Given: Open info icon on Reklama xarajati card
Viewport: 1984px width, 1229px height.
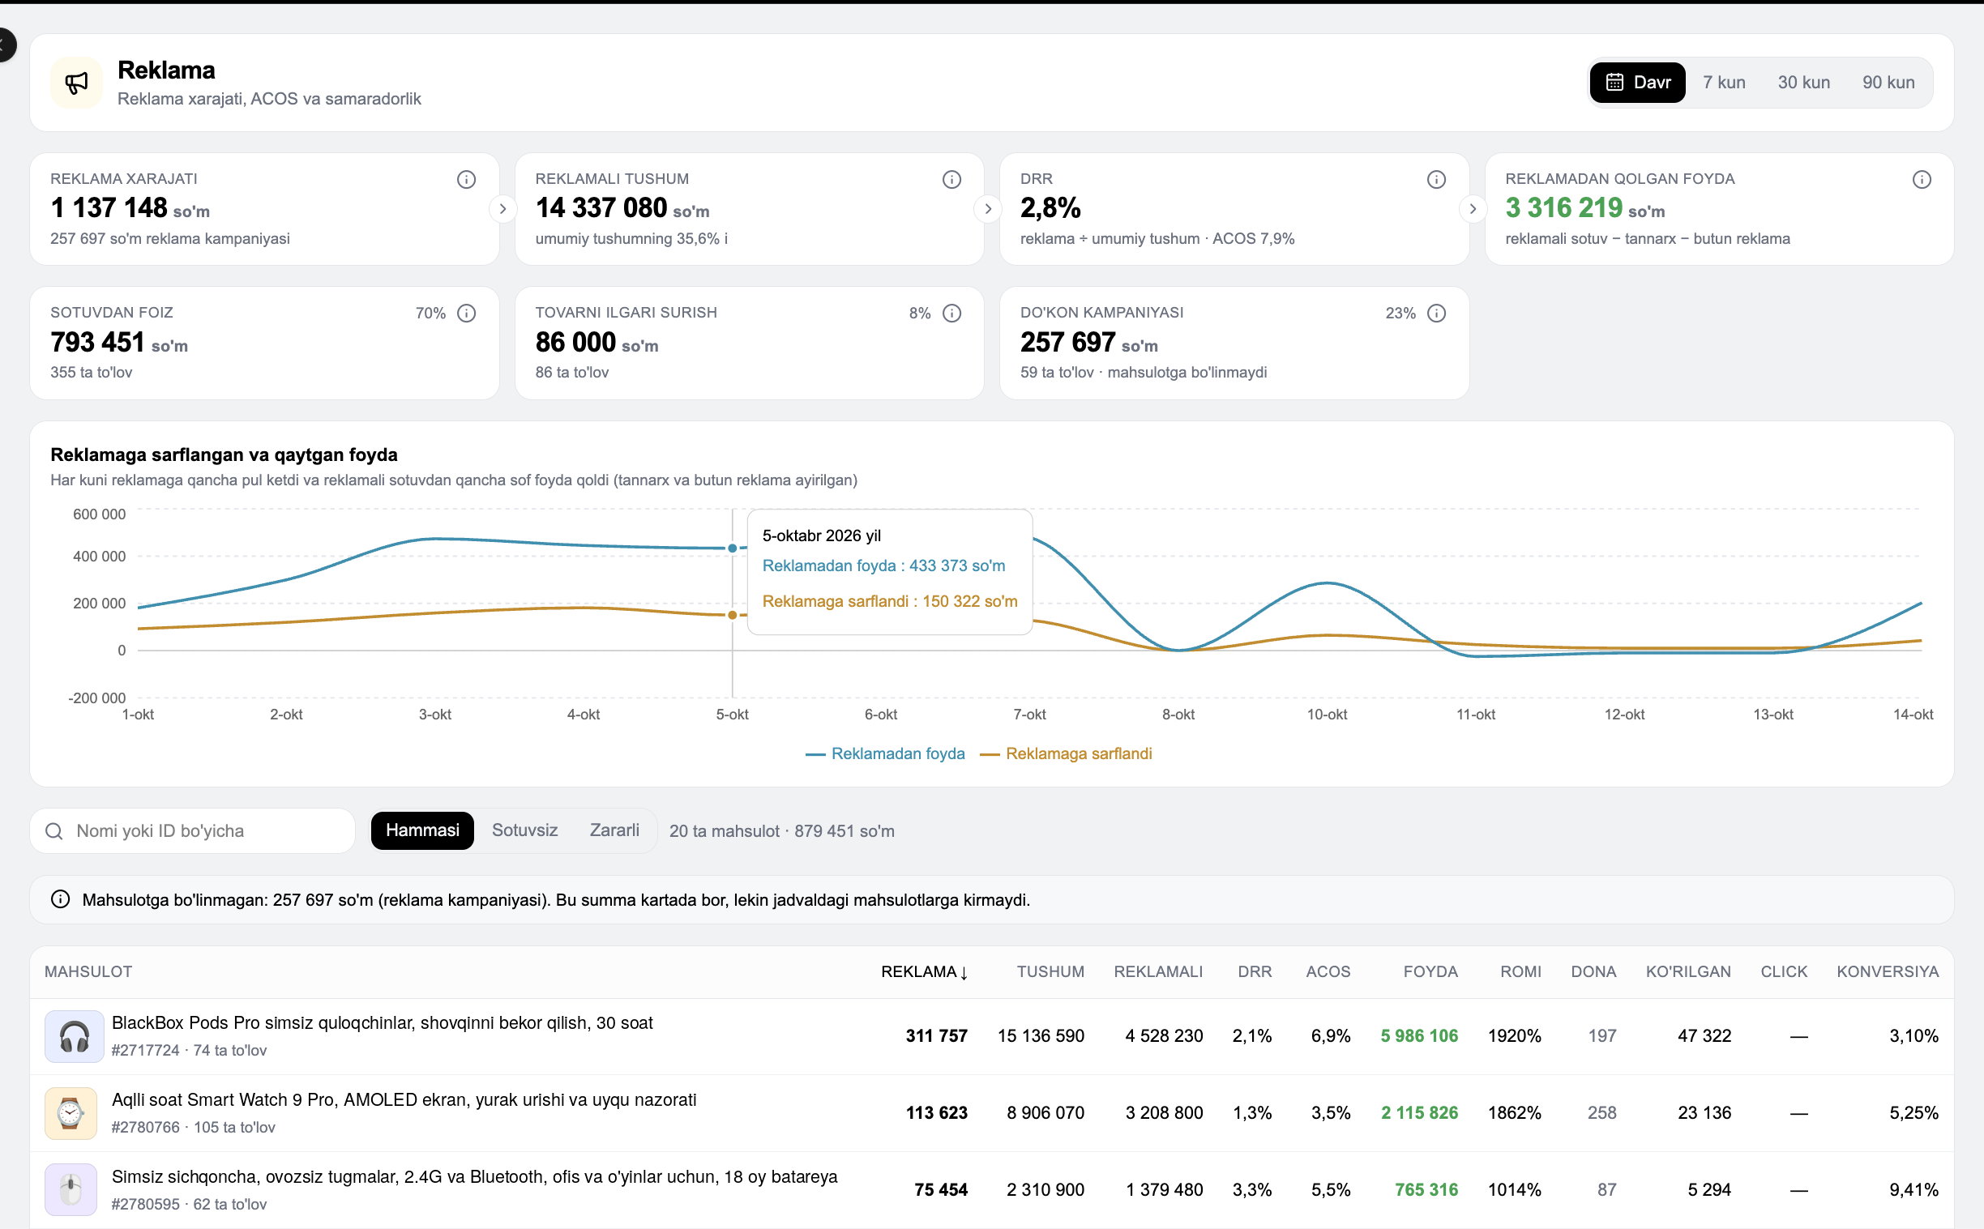Looking at the screenshot, I should point(466,180).
